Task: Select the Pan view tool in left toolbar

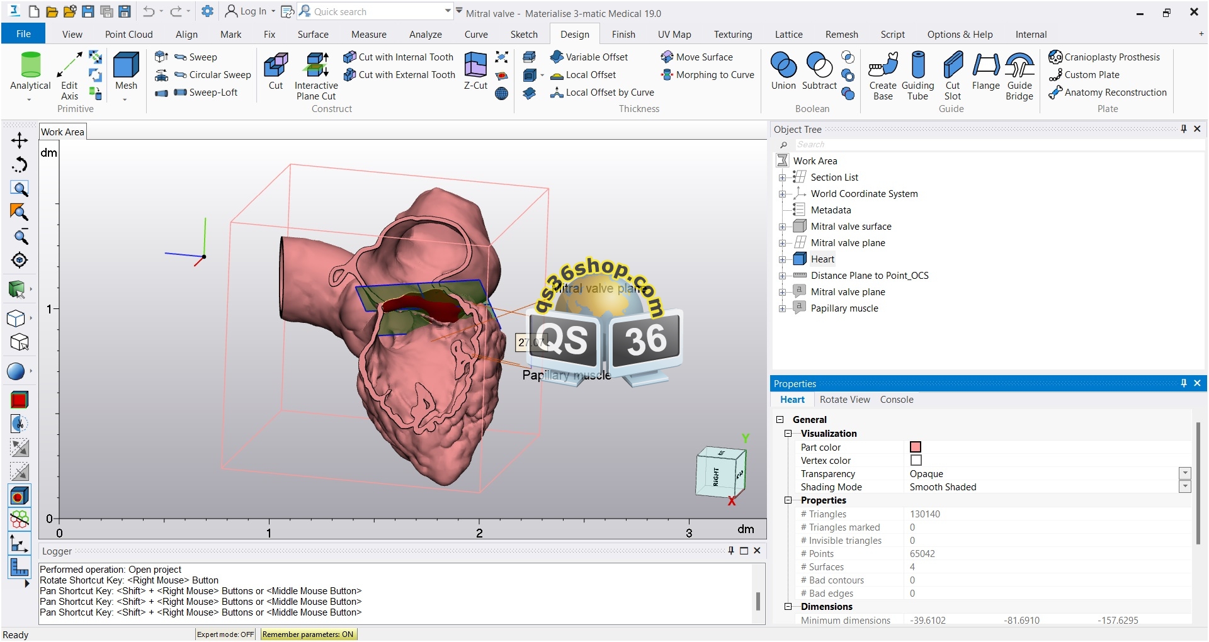Action: coord(20,140)
